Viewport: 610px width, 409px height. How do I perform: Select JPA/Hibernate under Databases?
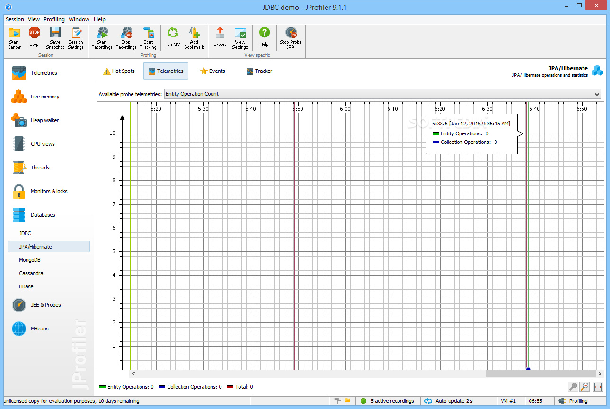(x=49, y=247)
